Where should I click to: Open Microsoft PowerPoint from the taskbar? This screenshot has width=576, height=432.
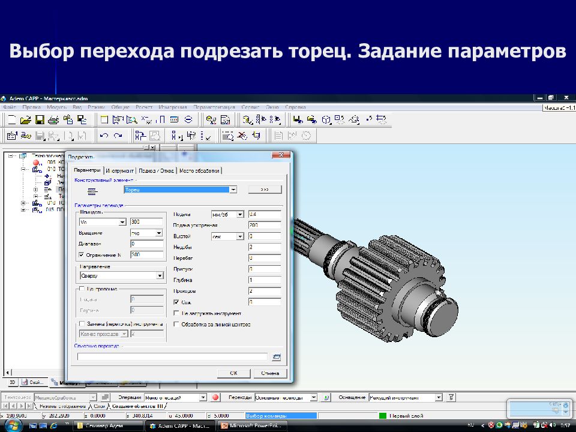click(253, 426)
